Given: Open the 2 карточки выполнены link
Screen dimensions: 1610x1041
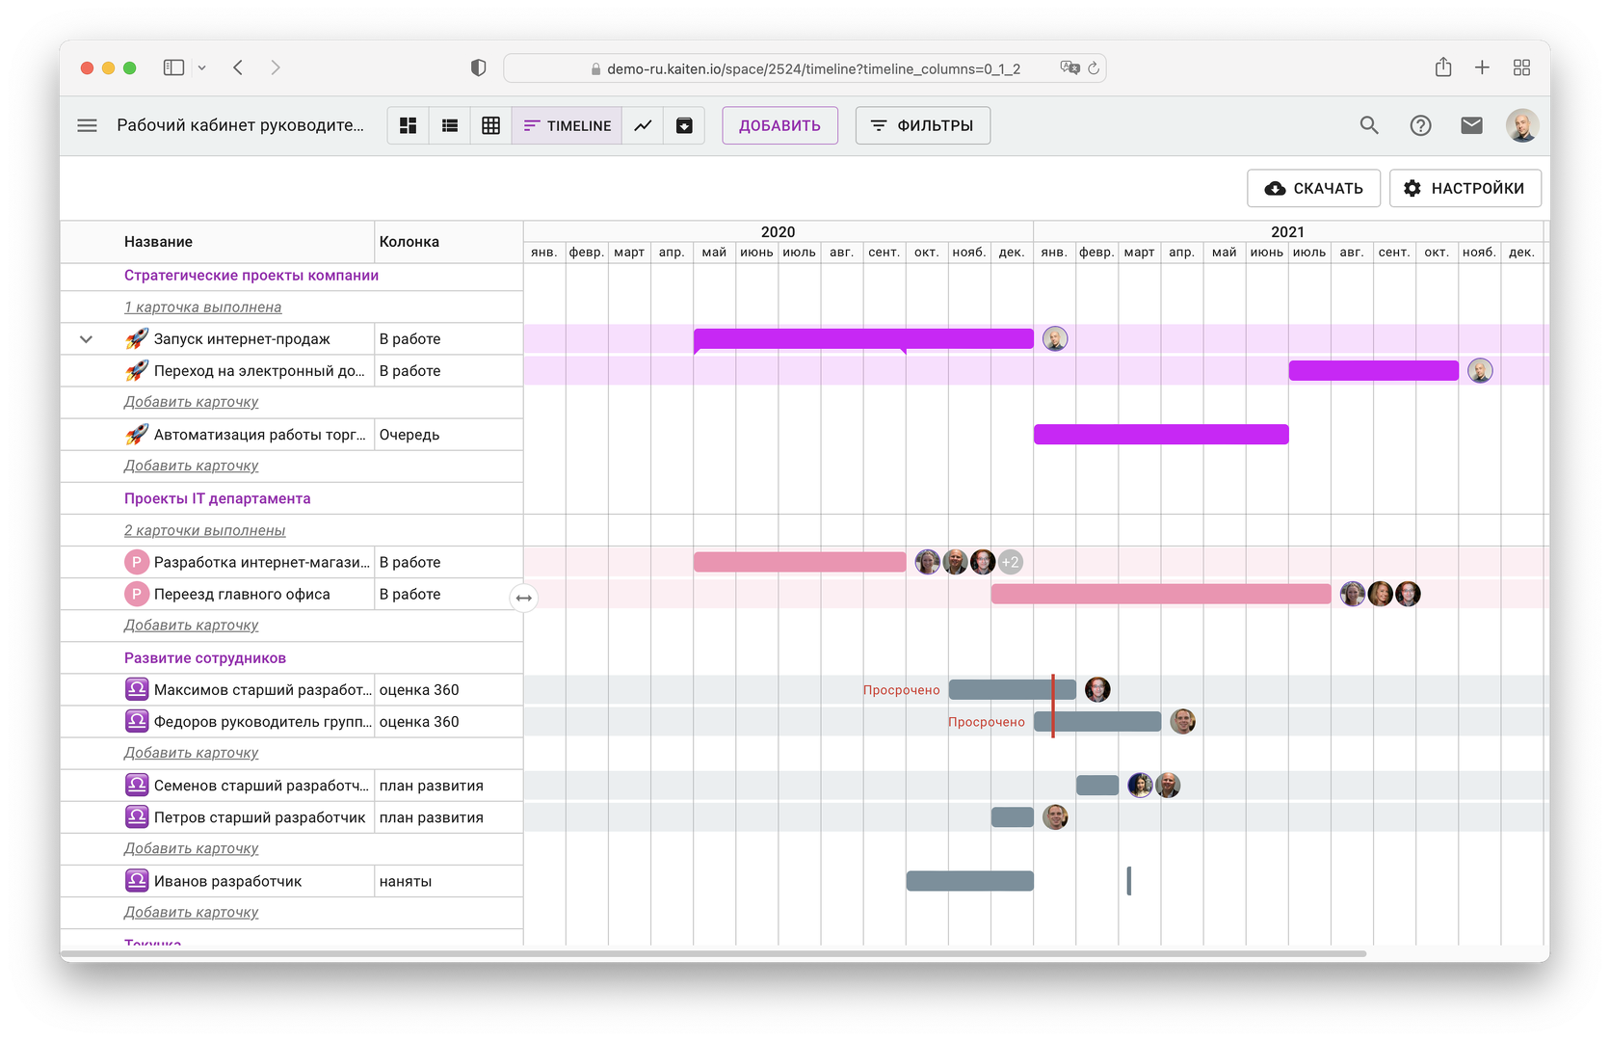Looking at the screenshot, I should (x=204, y=531).
